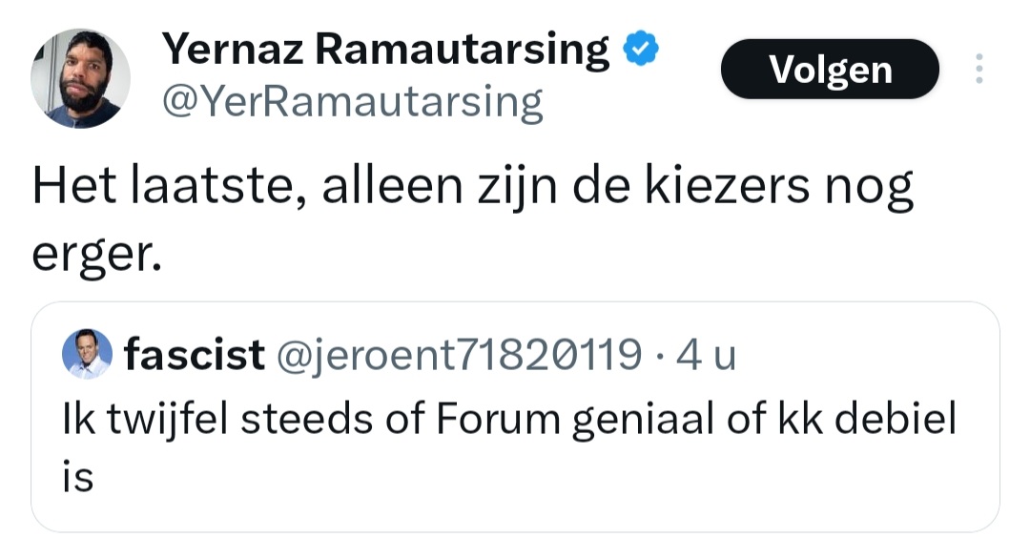This screenshot has width=1030, height=537.
Task: Open Yernaz Ramautarsing's profile picture
Action: click(x=80, y=77)
